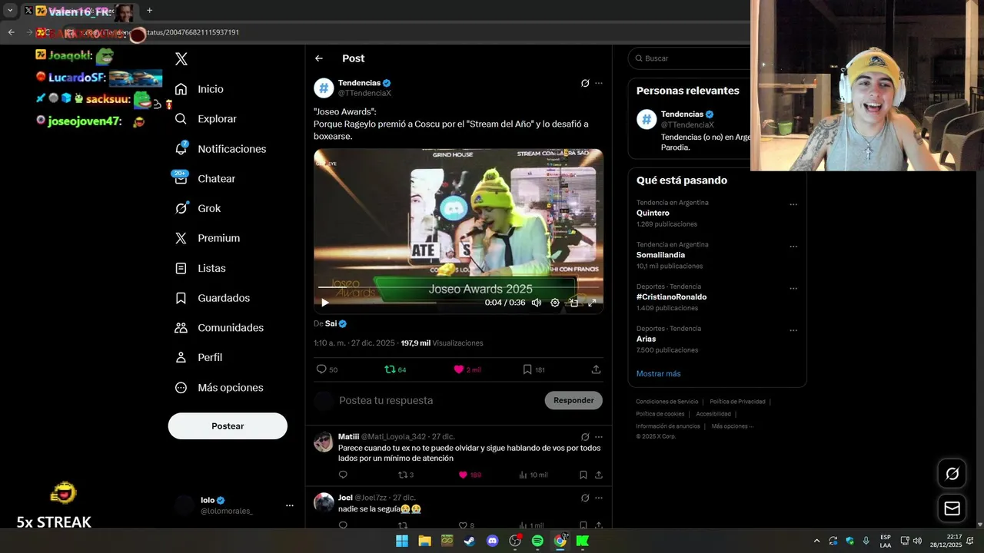Click Mostrar más under trends
Image resolution: width=984 pixels, height=553 pixels.
[658, 373]
